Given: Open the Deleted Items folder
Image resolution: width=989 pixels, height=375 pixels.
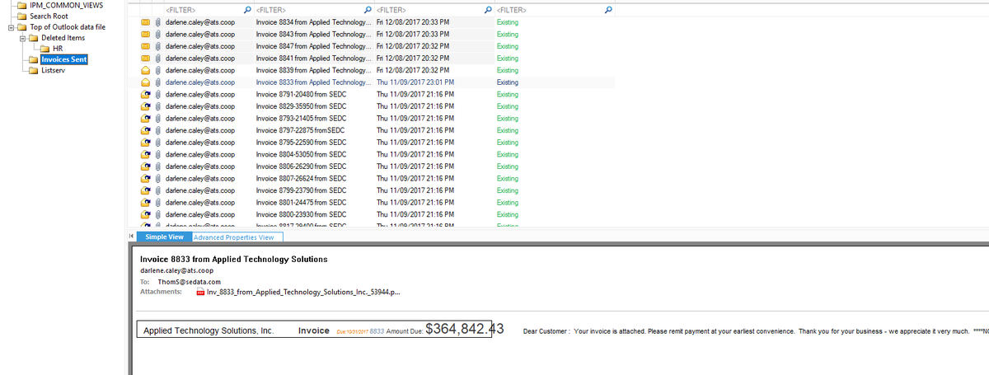Looking at the screenshot, I should click(x=63, y=37).
